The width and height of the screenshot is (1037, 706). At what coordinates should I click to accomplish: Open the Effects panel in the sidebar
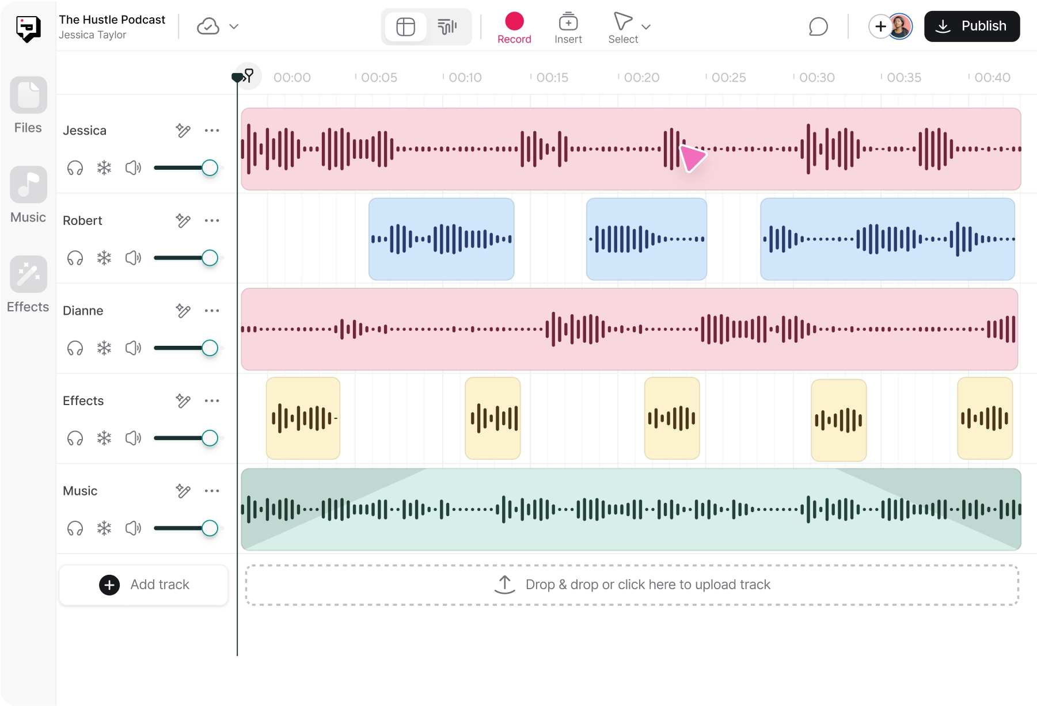click(27, 284)
